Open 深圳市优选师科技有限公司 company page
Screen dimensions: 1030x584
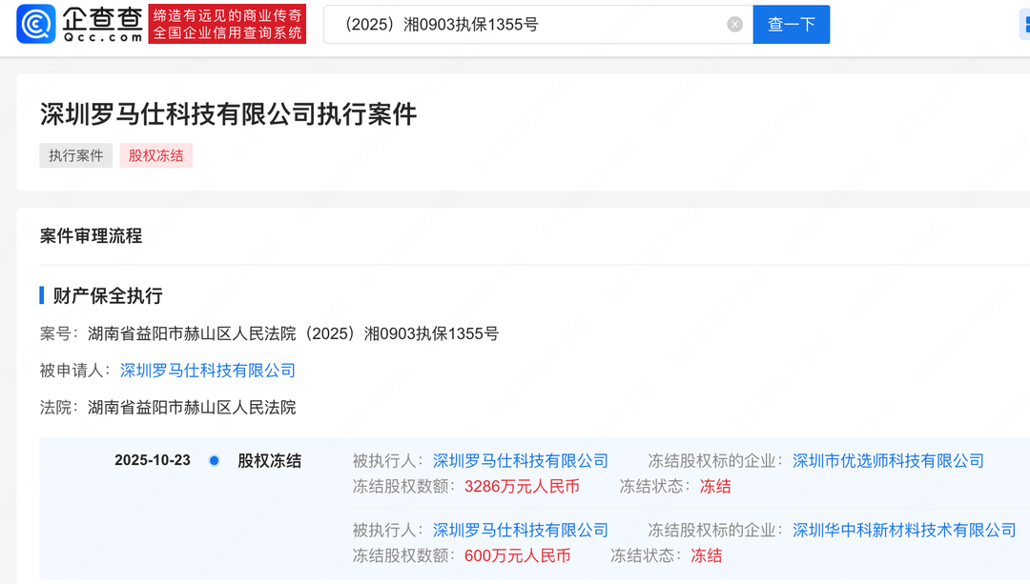(x=888, y=460)
